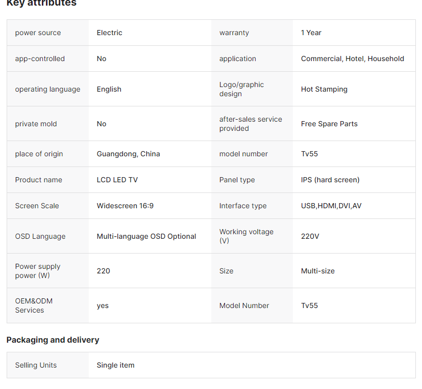The height and width of the screenshot is (389, 422).
Task: Click the "English" operating language value
Action: click(109, 89)
